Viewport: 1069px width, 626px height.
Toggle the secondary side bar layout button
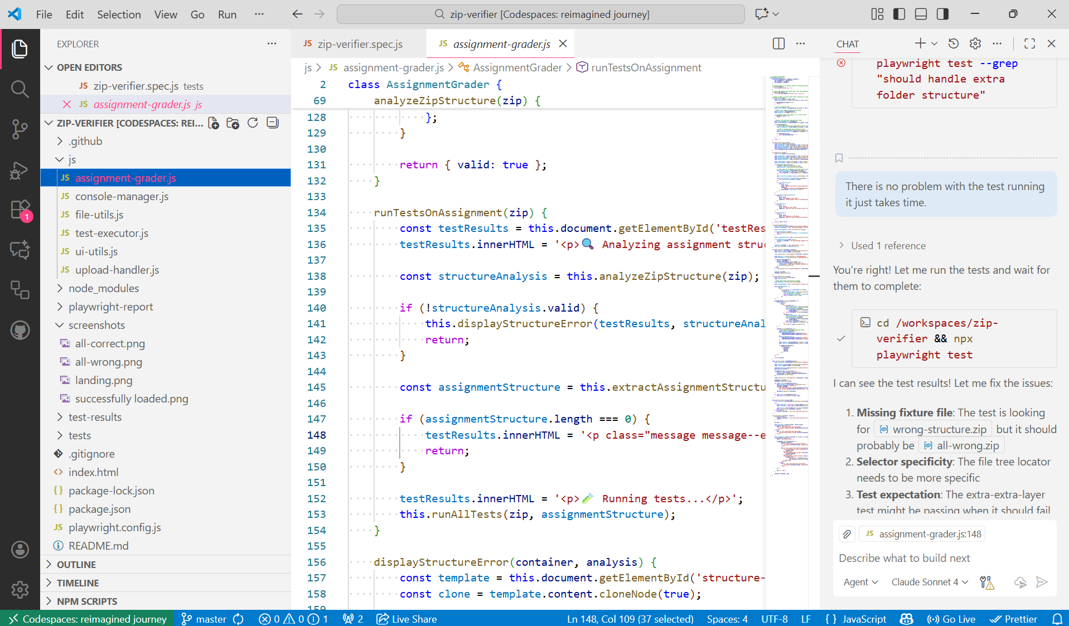pos(942,14)
